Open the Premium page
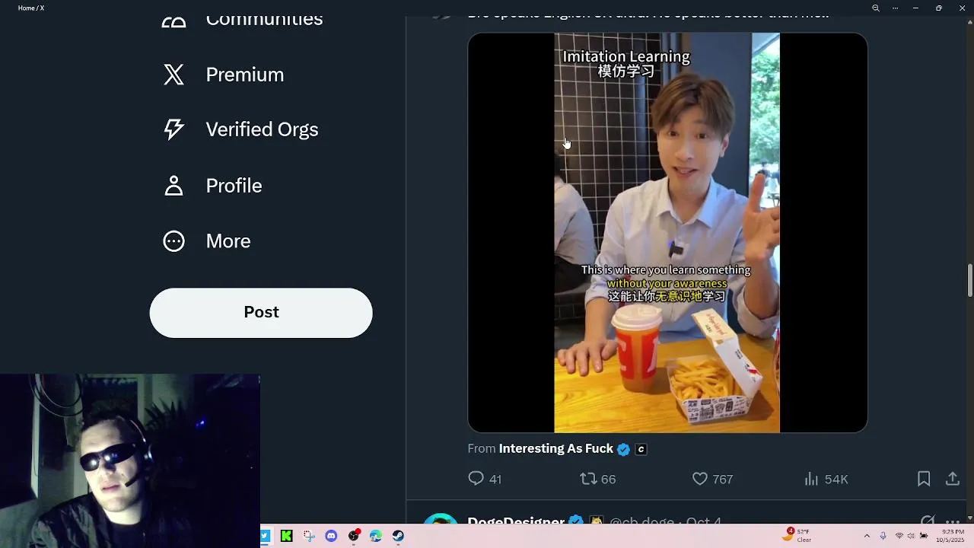The height and width of the screenshot is (548, 974). [244, 75]
